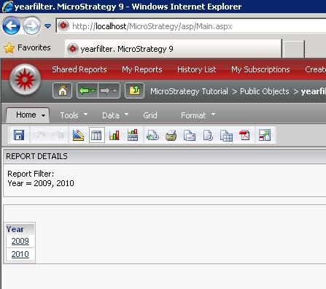
Task: Click the Favorites star icon
Action: tap(9, 48)
